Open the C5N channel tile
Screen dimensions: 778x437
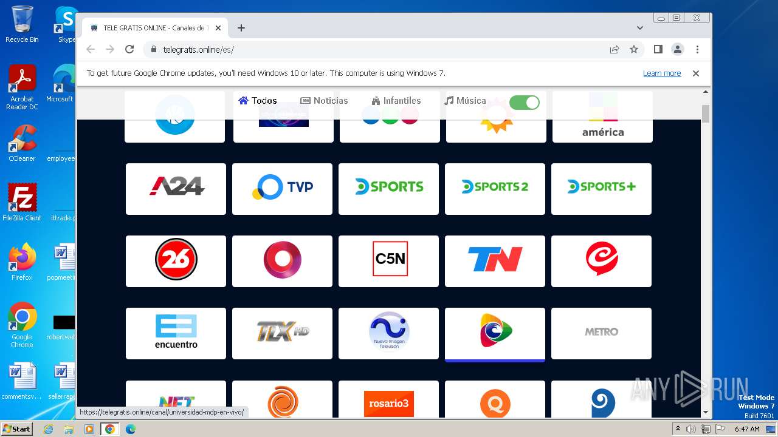(388, 261)
